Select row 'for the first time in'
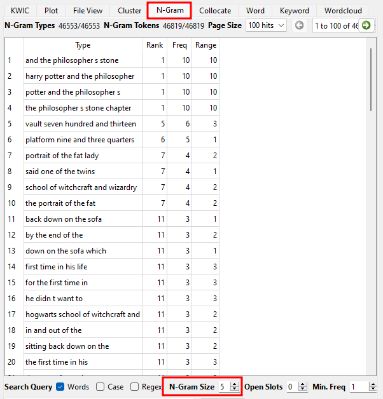Viewport: 383px width, 399px height. [112, 283]
